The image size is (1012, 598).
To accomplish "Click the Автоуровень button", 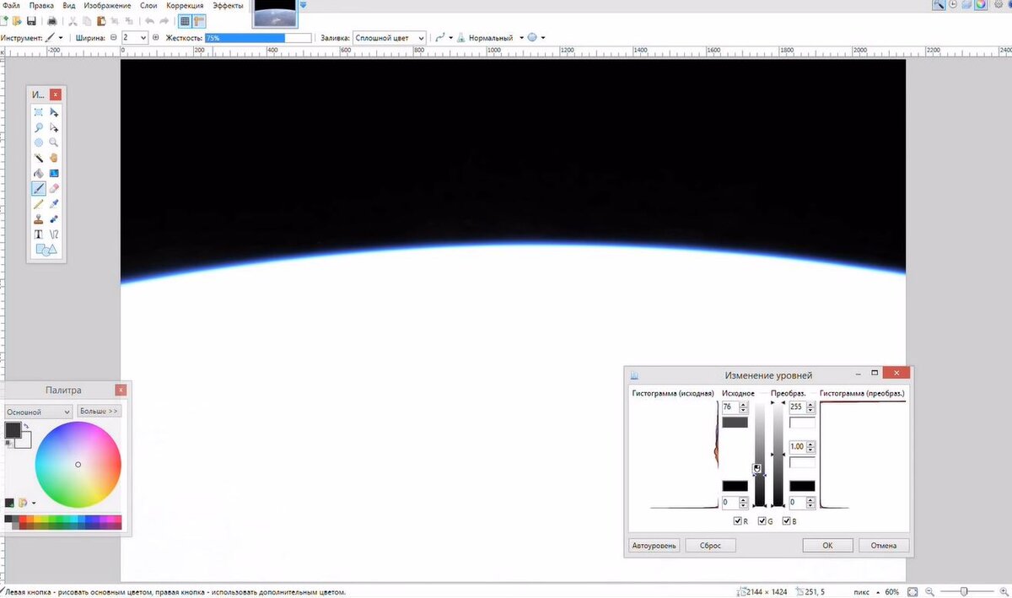I will [654, 546].
